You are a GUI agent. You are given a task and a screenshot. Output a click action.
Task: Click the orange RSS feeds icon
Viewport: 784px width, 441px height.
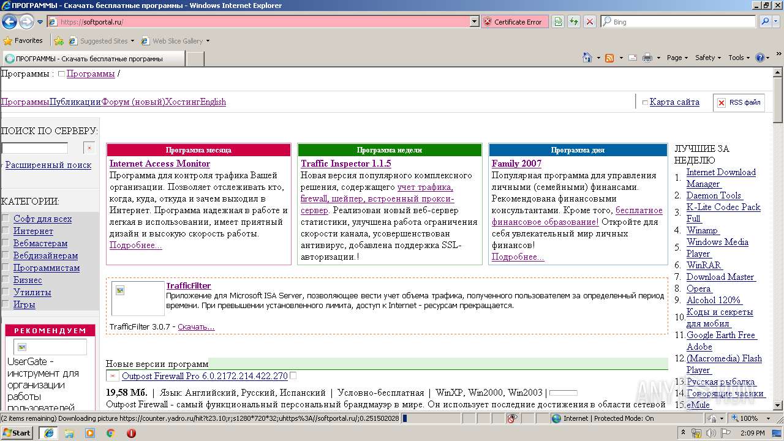pyautogui.click(x=609, y=58)
